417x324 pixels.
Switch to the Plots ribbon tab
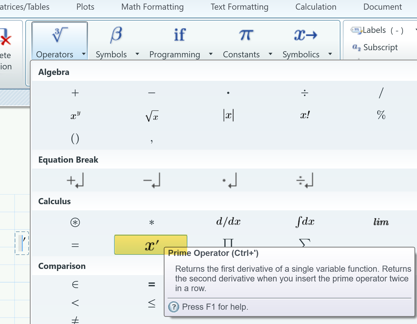click(x=85, y=7)
